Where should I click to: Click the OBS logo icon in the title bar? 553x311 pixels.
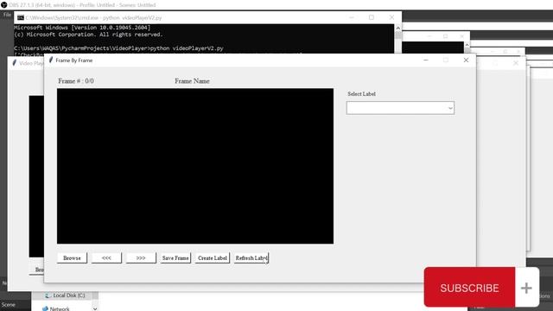click(3, 5)
